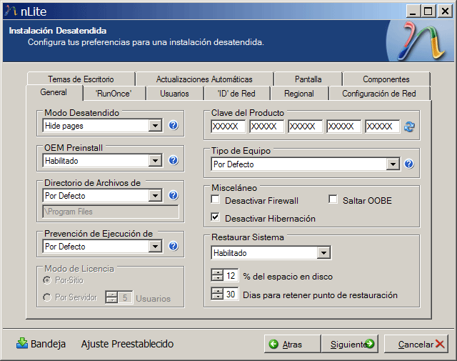Open help for Tipo de Equipo
Image resolution: width=457 pixels, height=361 pixels.
(x=409, y=164)
